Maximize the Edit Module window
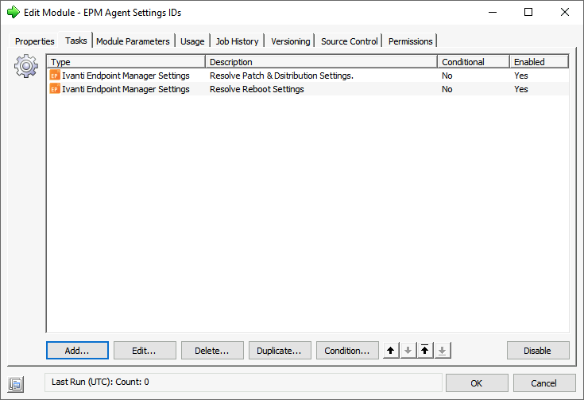584x400 pixels. coord(528,12)
